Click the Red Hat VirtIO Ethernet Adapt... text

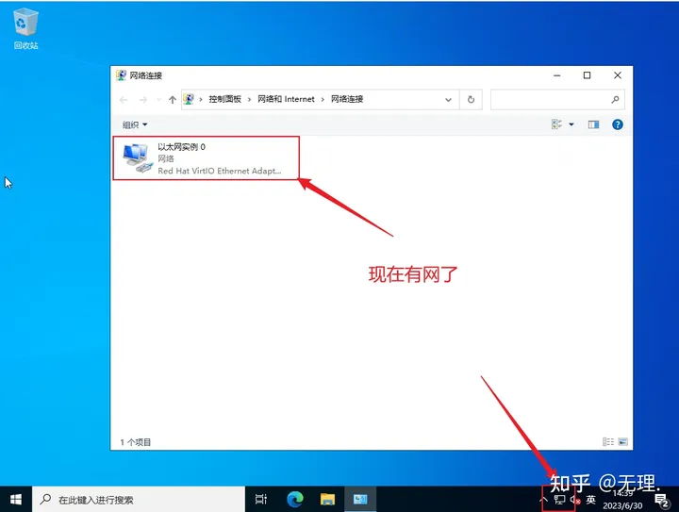pyautogui.click(x=220, y=171)
